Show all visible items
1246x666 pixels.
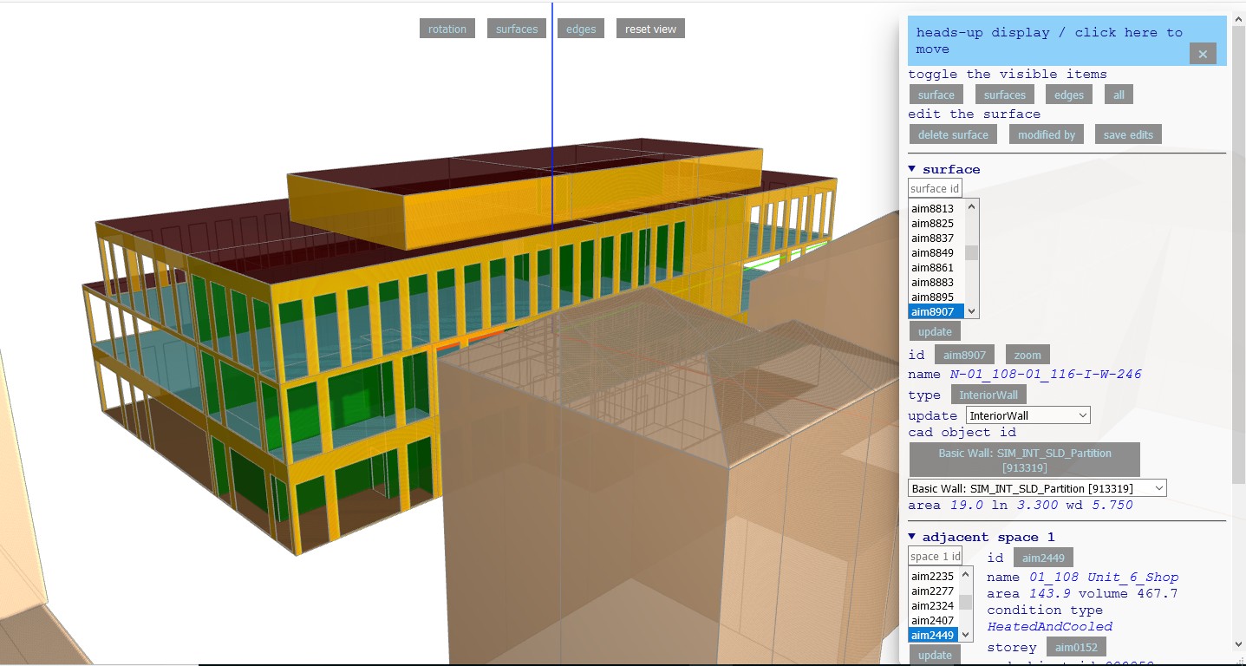click(x=1119, y=95)
